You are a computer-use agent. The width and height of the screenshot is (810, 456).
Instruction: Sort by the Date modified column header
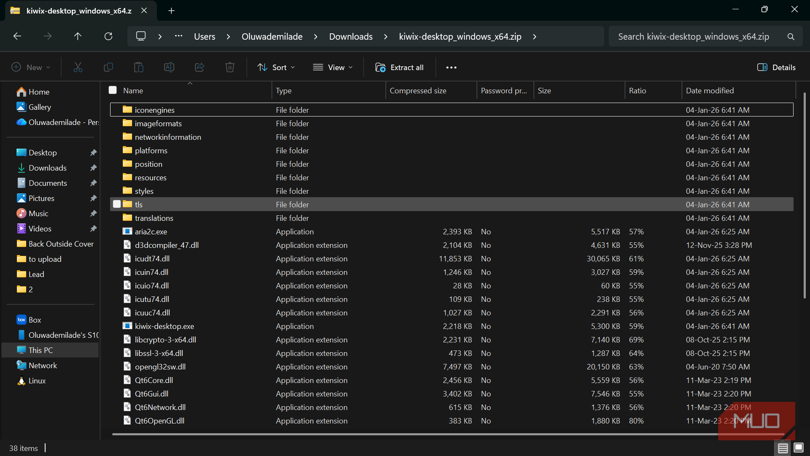click(739, 90)
